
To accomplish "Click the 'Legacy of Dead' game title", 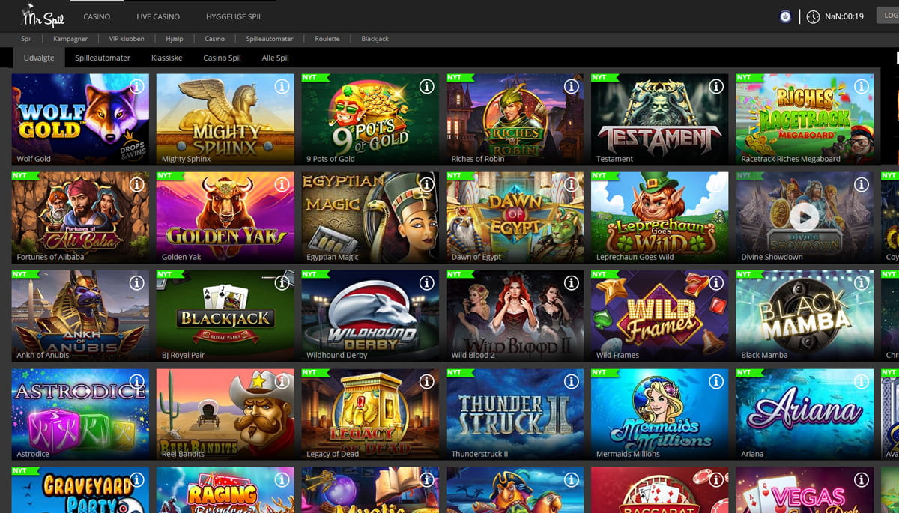I will [x=333, y=454].
